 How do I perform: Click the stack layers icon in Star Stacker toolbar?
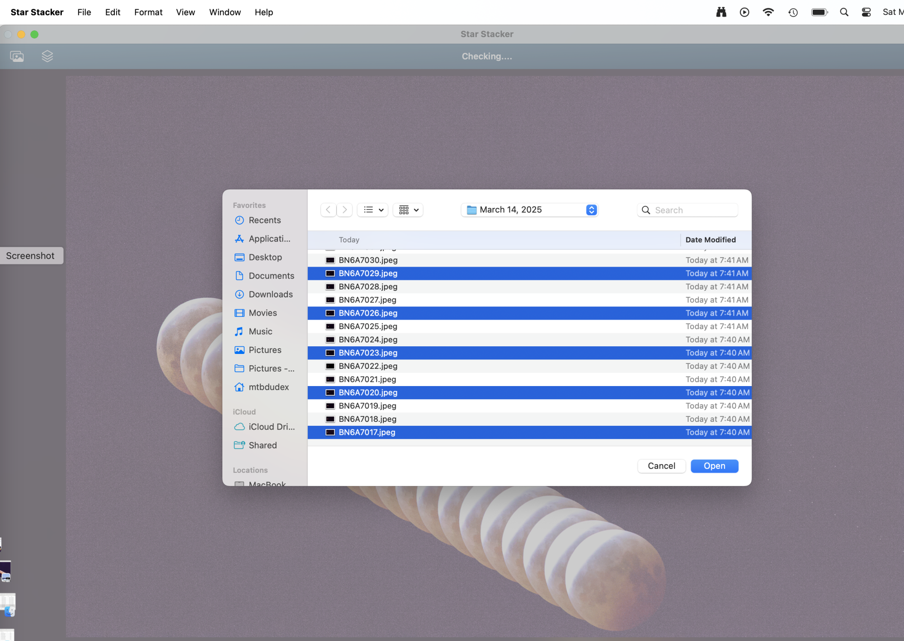coord(47,57)
